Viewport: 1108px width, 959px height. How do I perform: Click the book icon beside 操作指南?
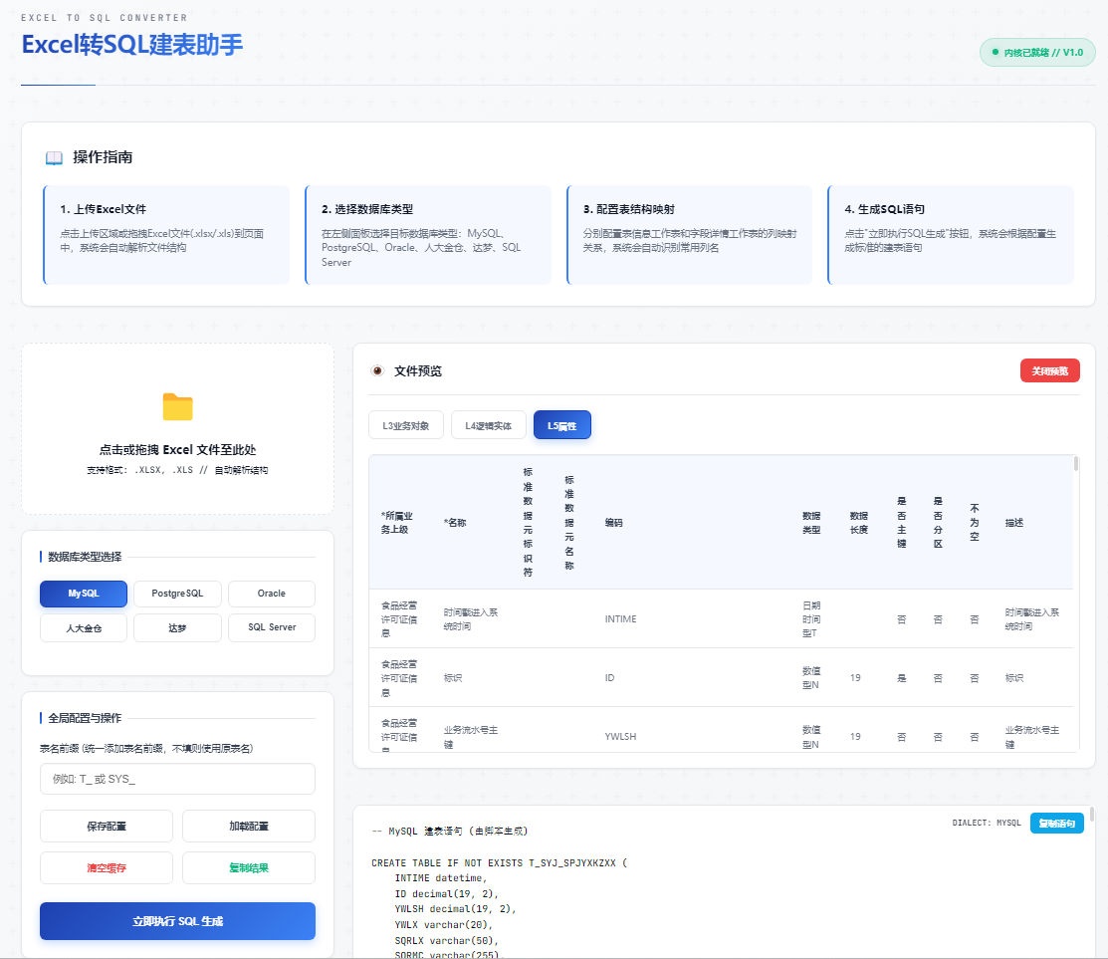click(54, 157)
